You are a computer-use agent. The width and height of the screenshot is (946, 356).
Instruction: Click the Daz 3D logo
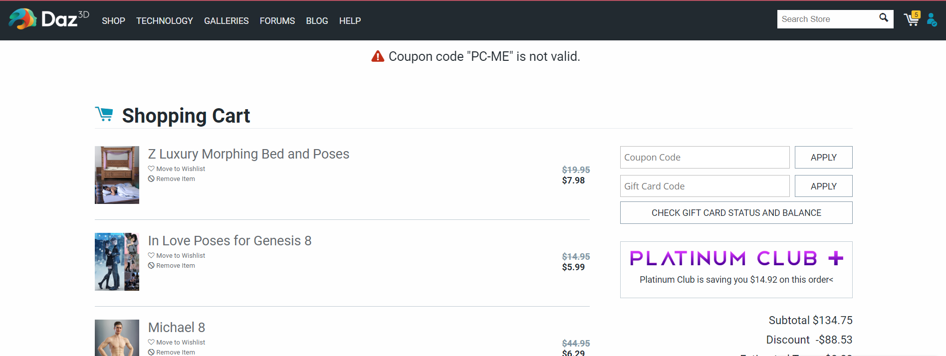(x=48, y=19)
